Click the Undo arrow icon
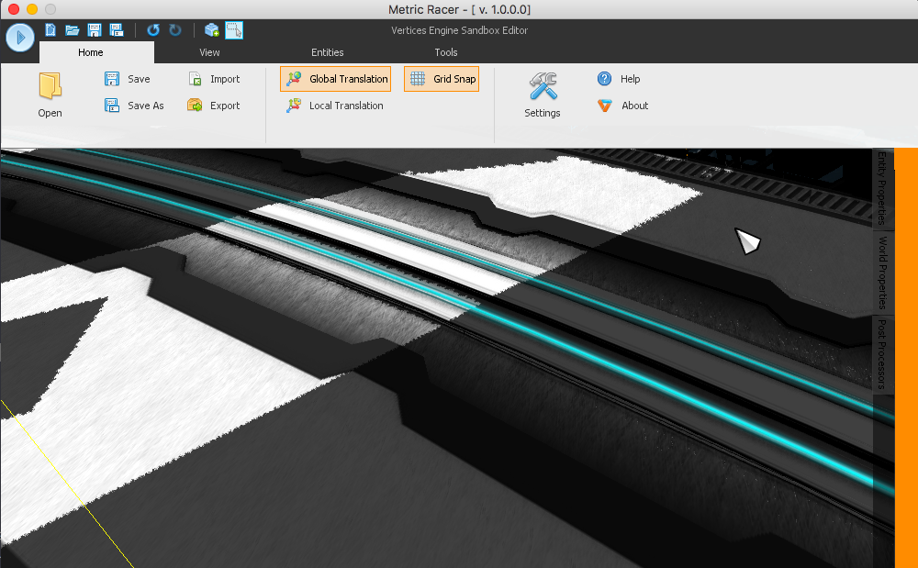The width and height of the screenshot is (918, 568). click(x=153, y=30)
